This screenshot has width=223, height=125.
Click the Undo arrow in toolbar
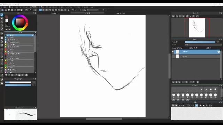pyautogui.click(x=26, y=10)
